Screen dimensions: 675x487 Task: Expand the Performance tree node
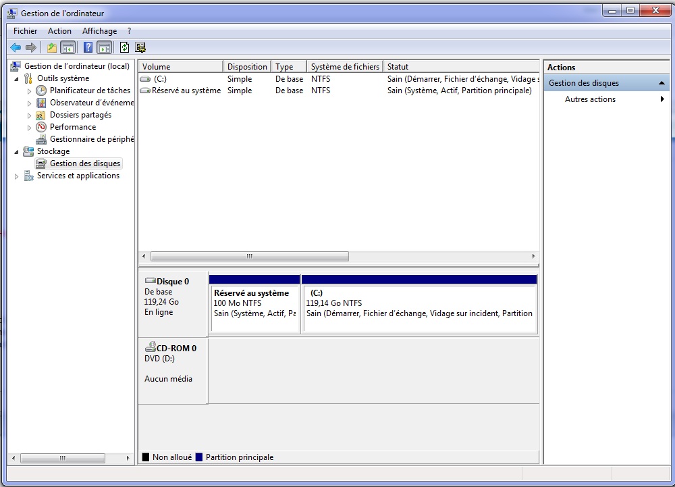(29, 128)
